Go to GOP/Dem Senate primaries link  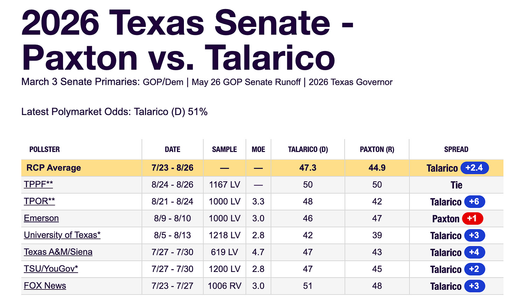163,82
